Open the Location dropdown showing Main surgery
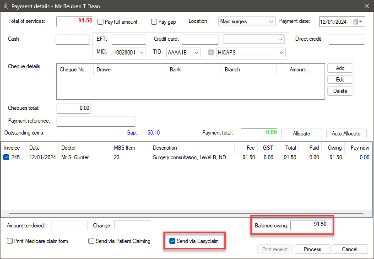The image size is (374, 259). pos(247,22)
